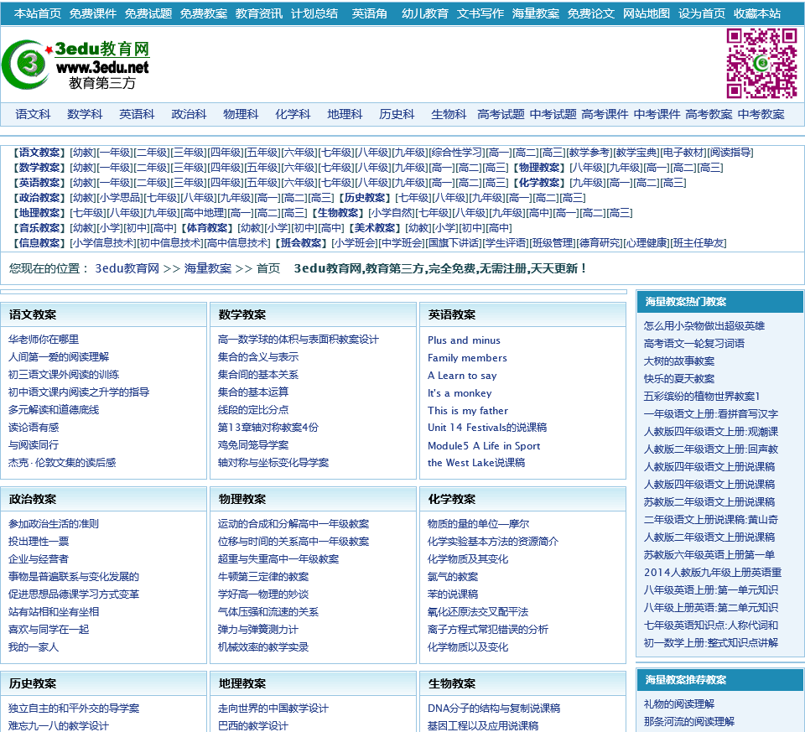Image resolution: width=805 pixels, height=732 pixels.
Task: Click 3edu教育网 breadcrumb link
Action: [x=127, y=268]
